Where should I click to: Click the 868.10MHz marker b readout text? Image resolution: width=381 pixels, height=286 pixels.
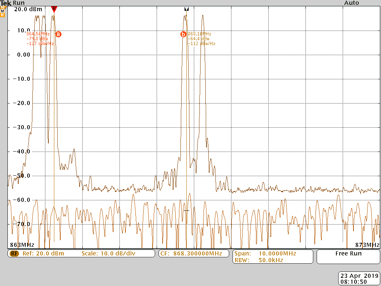pyautogui.click(x=199, y=34)
